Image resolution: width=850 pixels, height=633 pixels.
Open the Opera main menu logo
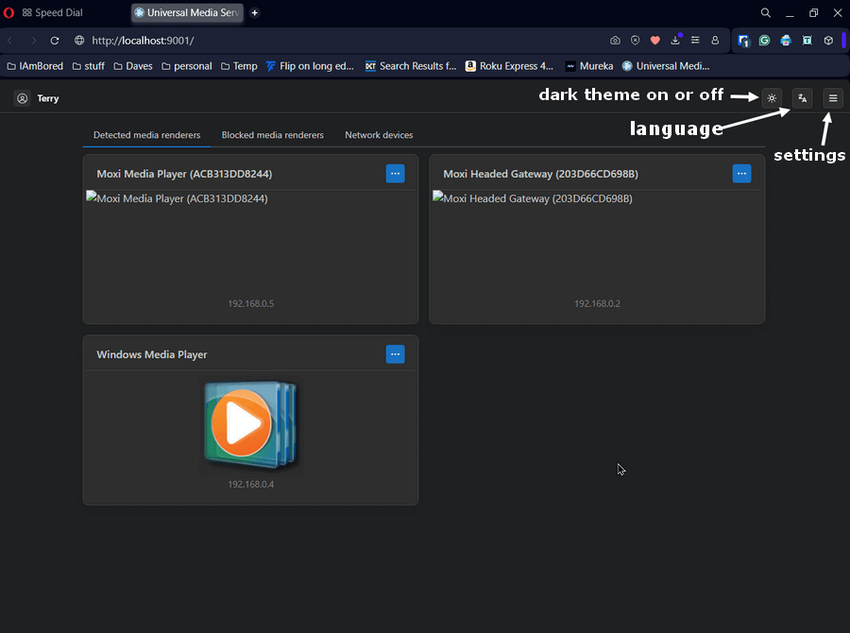click(8, 12)
